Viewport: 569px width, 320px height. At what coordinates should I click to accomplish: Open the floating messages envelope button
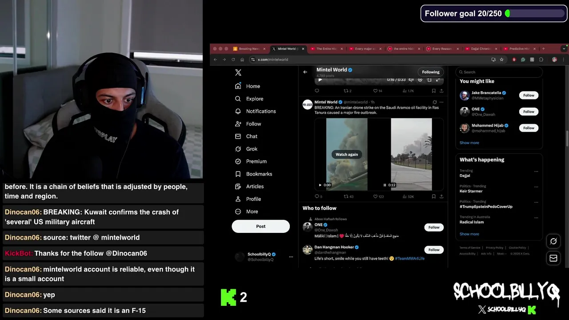(553, 258)
